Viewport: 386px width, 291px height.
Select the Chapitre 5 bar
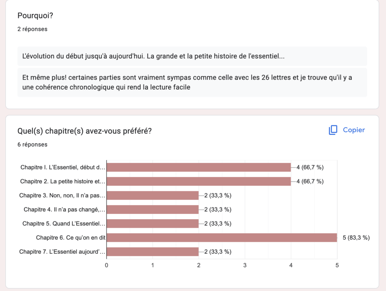click(x=153, y=224)
